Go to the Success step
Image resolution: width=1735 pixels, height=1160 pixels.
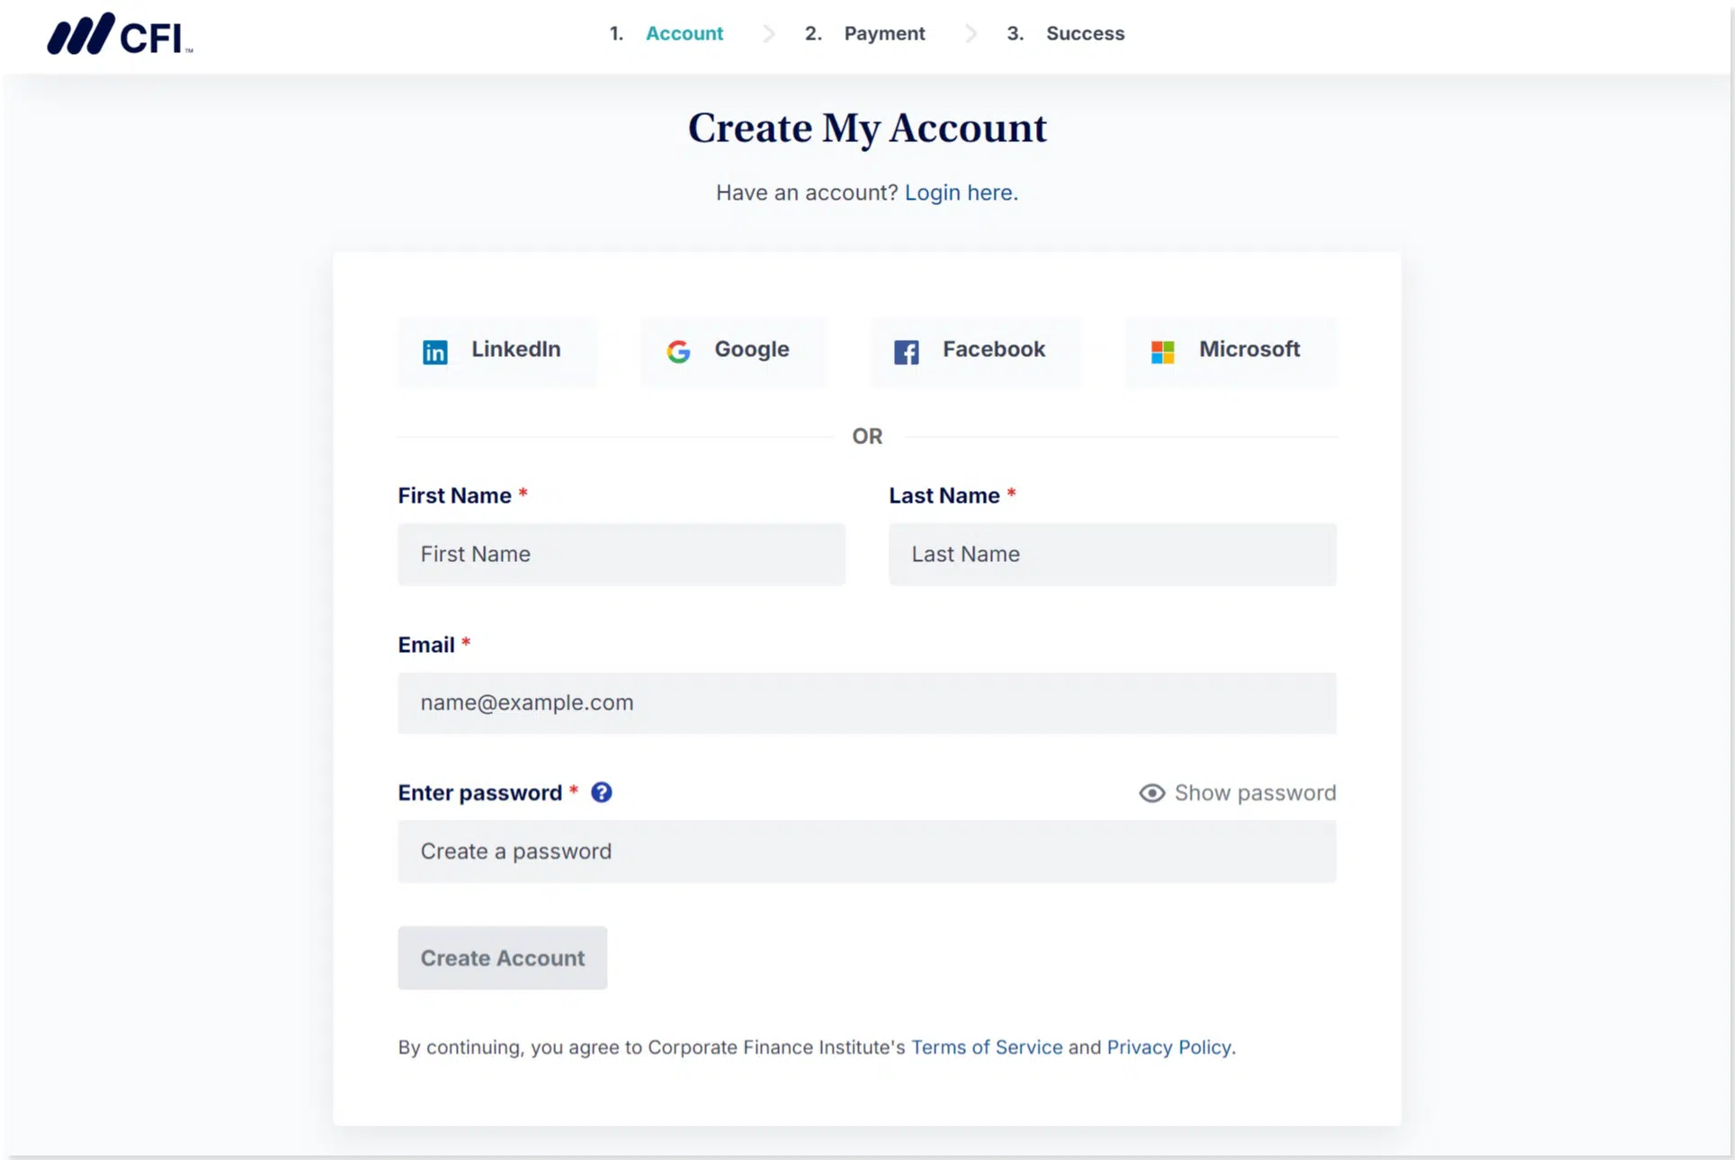[x=1085, y=33]
